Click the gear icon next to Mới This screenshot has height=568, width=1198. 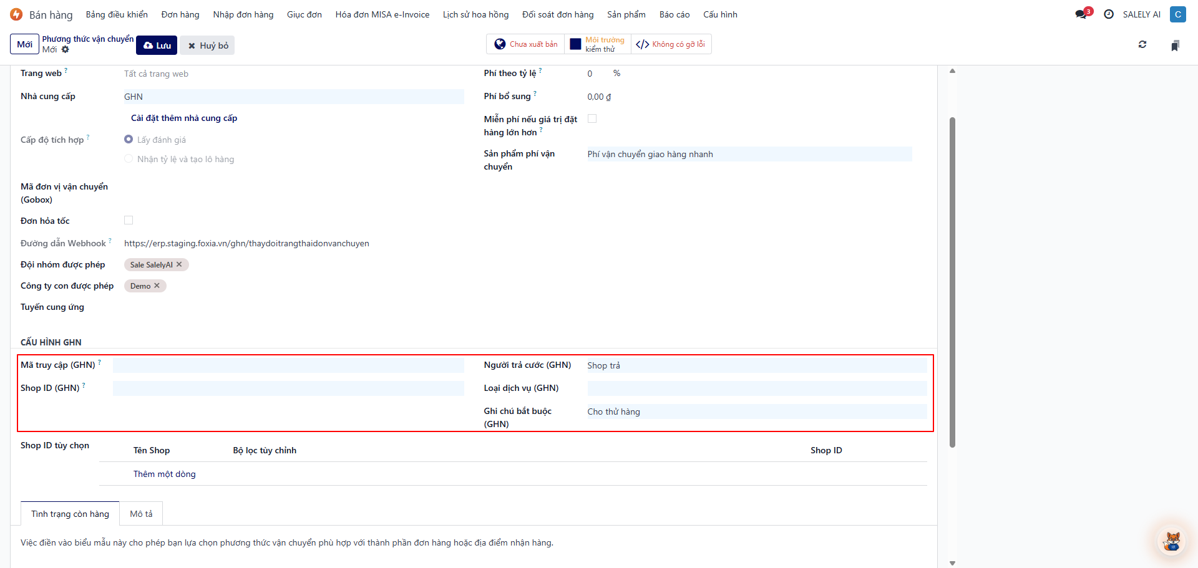pyautogui.click(x=66, y=50)
